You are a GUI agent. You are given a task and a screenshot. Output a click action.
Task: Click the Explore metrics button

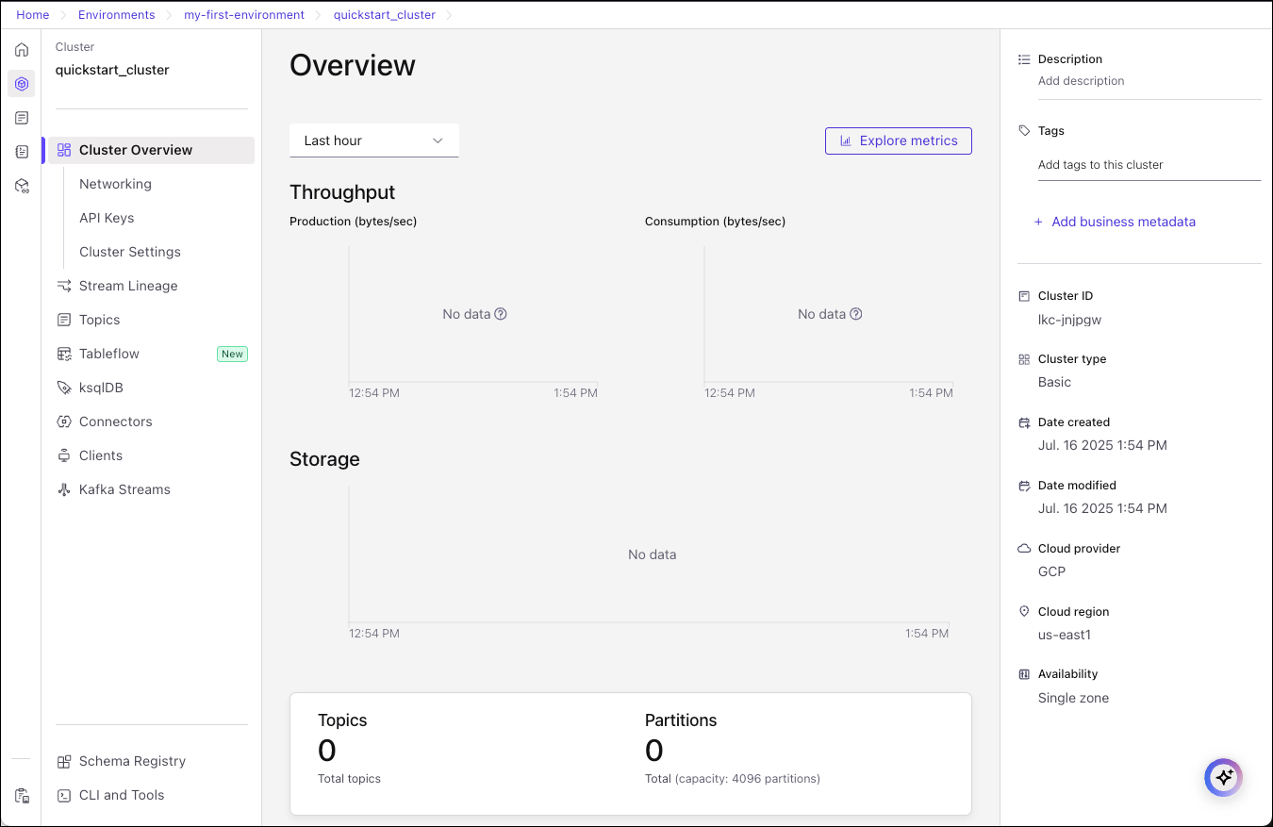click(898, 141)
